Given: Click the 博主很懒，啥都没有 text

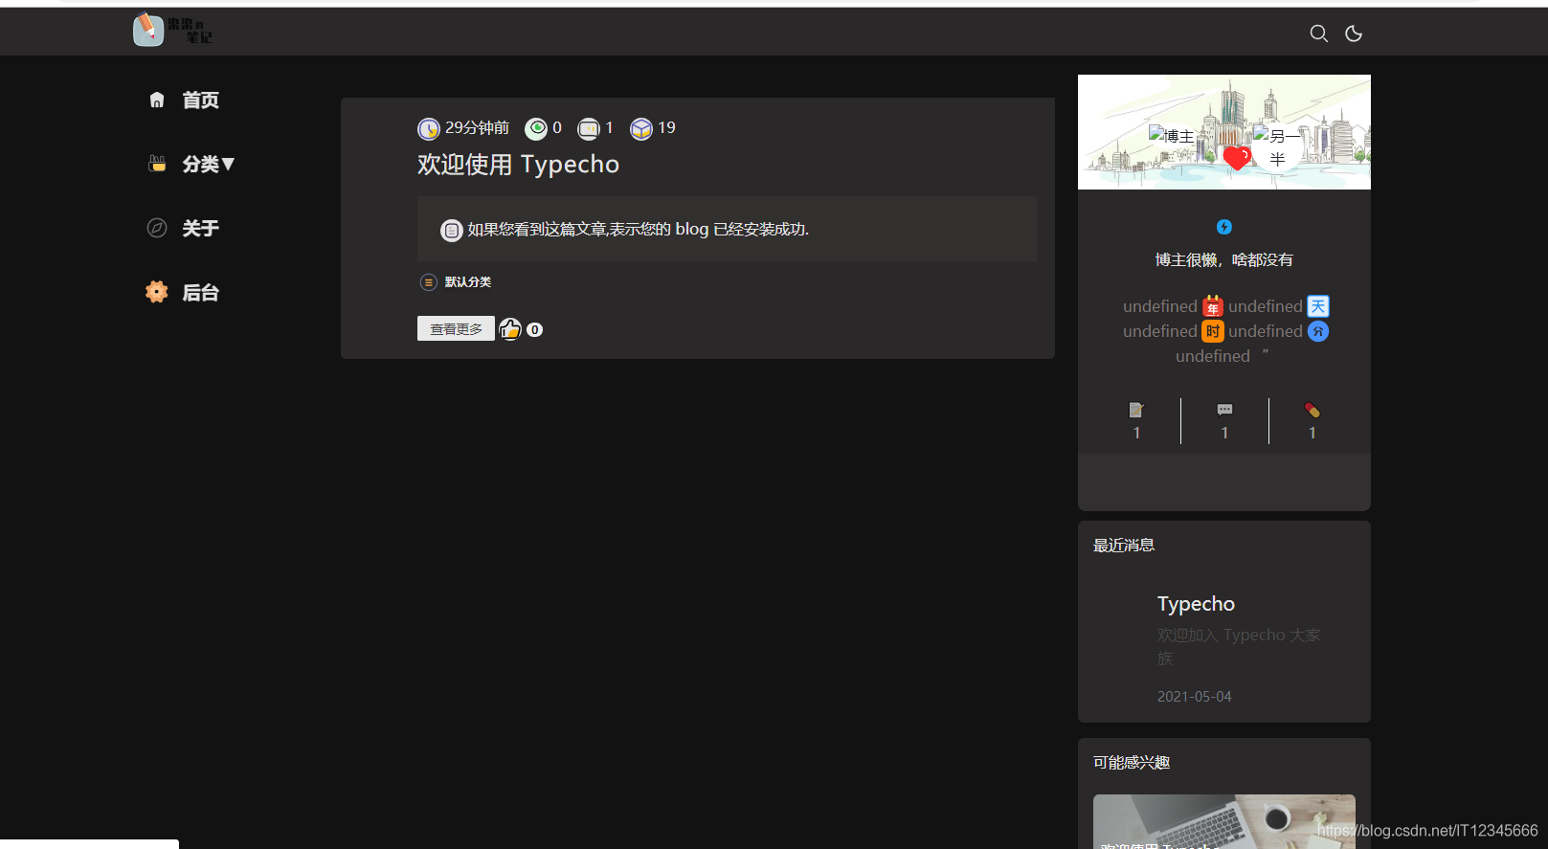Looking at the screenshot, I should click(x=1224, y=260).
